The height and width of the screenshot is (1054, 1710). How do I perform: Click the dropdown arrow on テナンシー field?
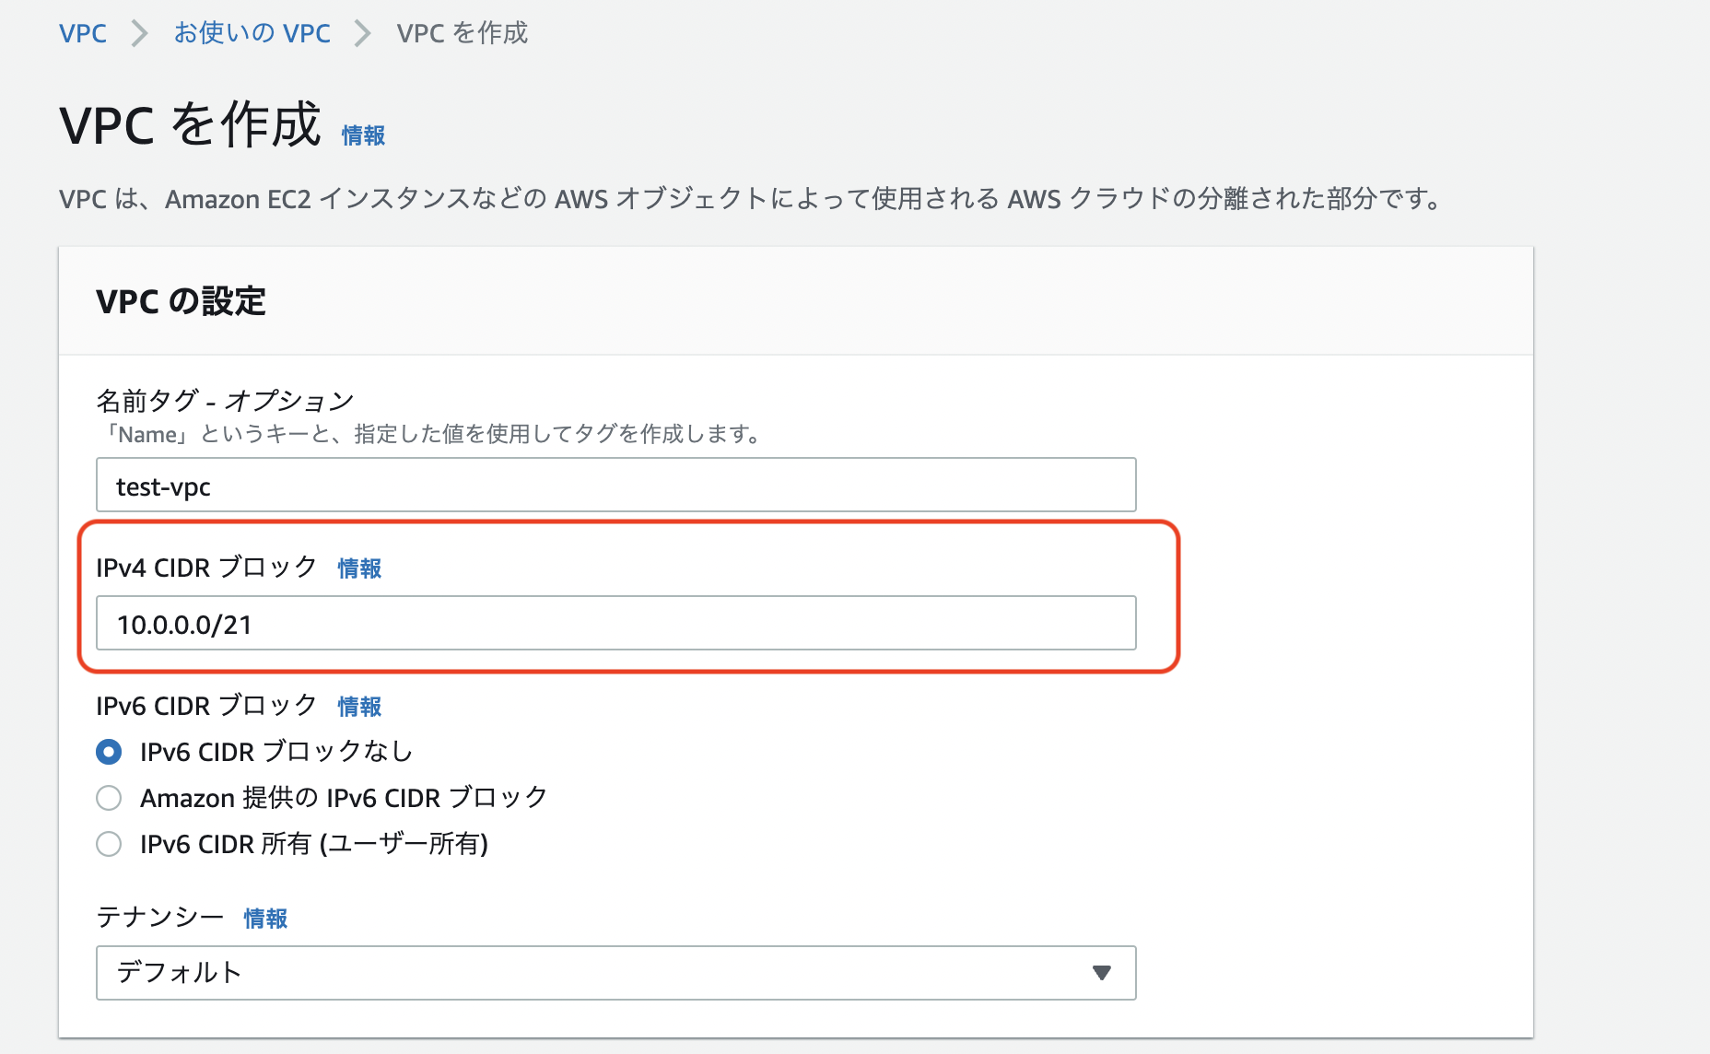click(1100, 972)
